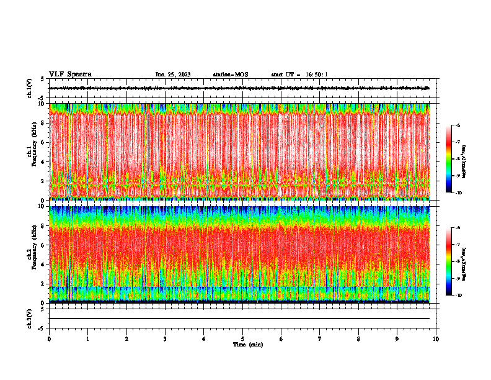Click the "start UT = 16:50: 1" header text
The width and height of the screenshot is (491, 380).
click(x=299, y=75)
